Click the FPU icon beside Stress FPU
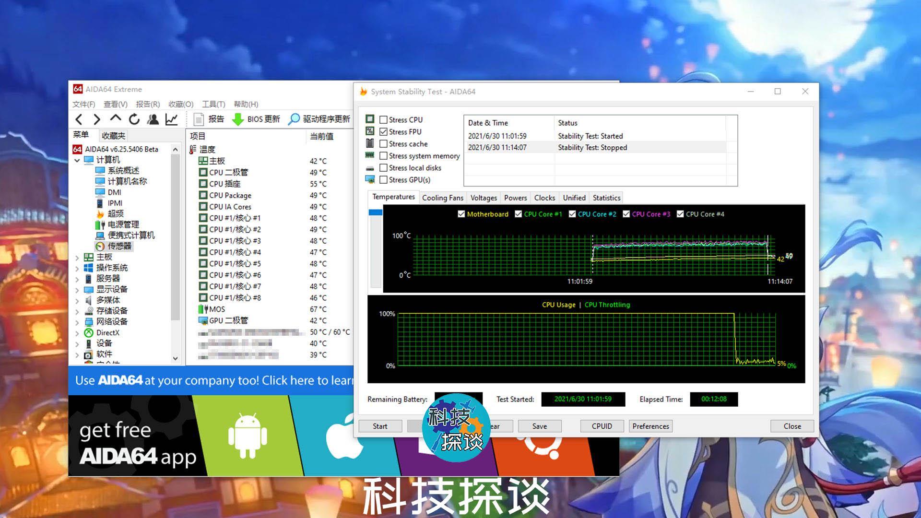 [370, 131]
